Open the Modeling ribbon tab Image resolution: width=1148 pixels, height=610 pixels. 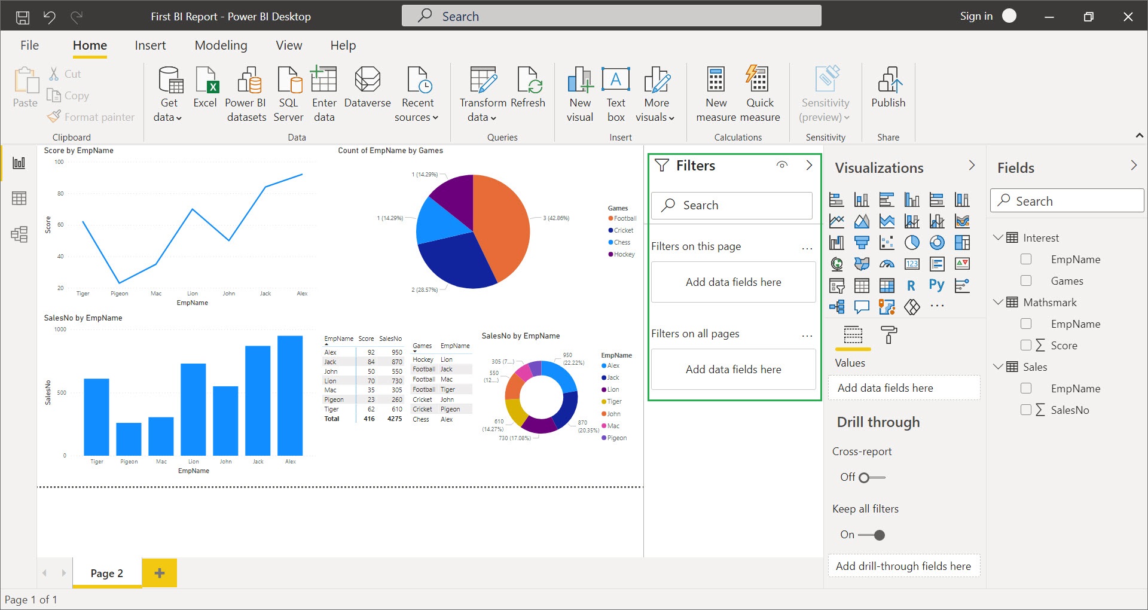coord(221,45)
